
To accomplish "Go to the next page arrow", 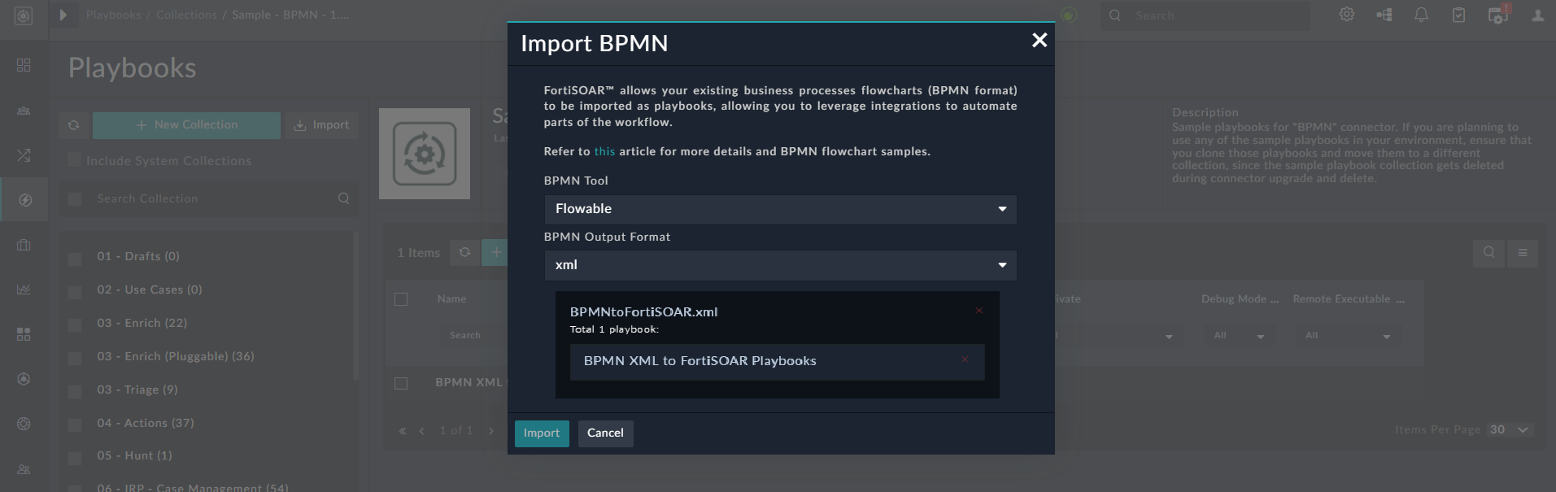I will click(x=490, y=431).
